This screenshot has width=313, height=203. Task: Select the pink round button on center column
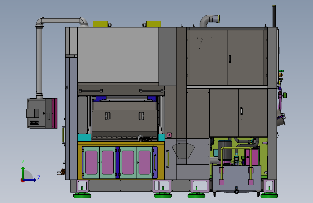point(169,135)
